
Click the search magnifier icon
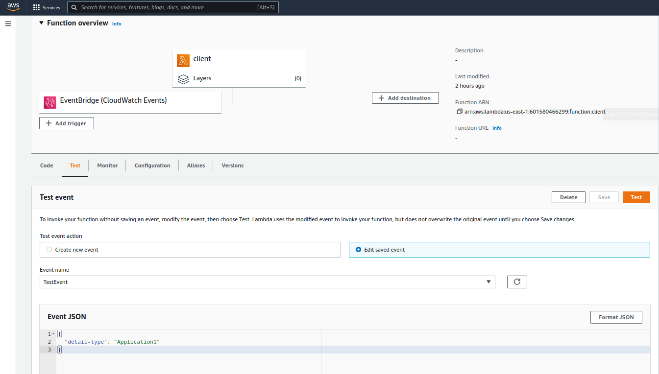coord(74,8)
